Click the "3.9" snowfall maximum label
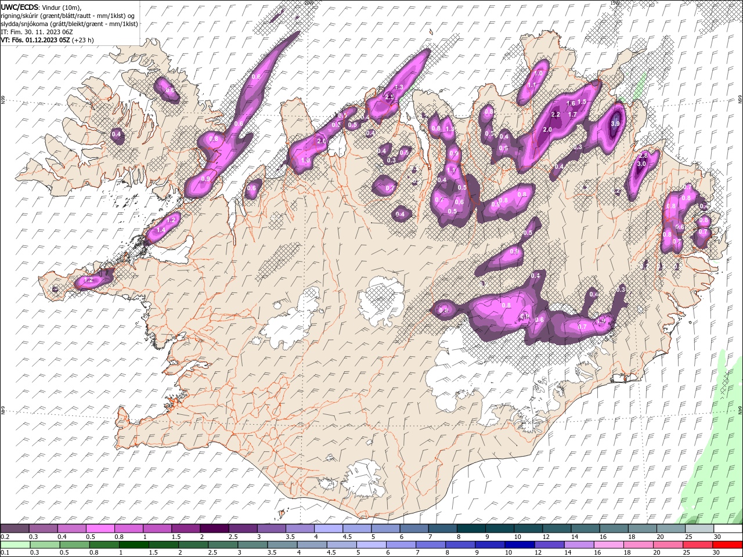The width and height of the screenshot is (743, 557). pyautogui.click(x=616, y=124)
